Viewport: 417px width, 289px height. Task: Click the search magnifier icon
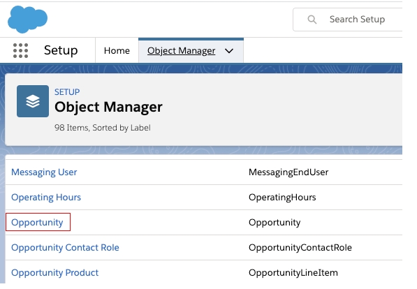(x=312, y=20)
